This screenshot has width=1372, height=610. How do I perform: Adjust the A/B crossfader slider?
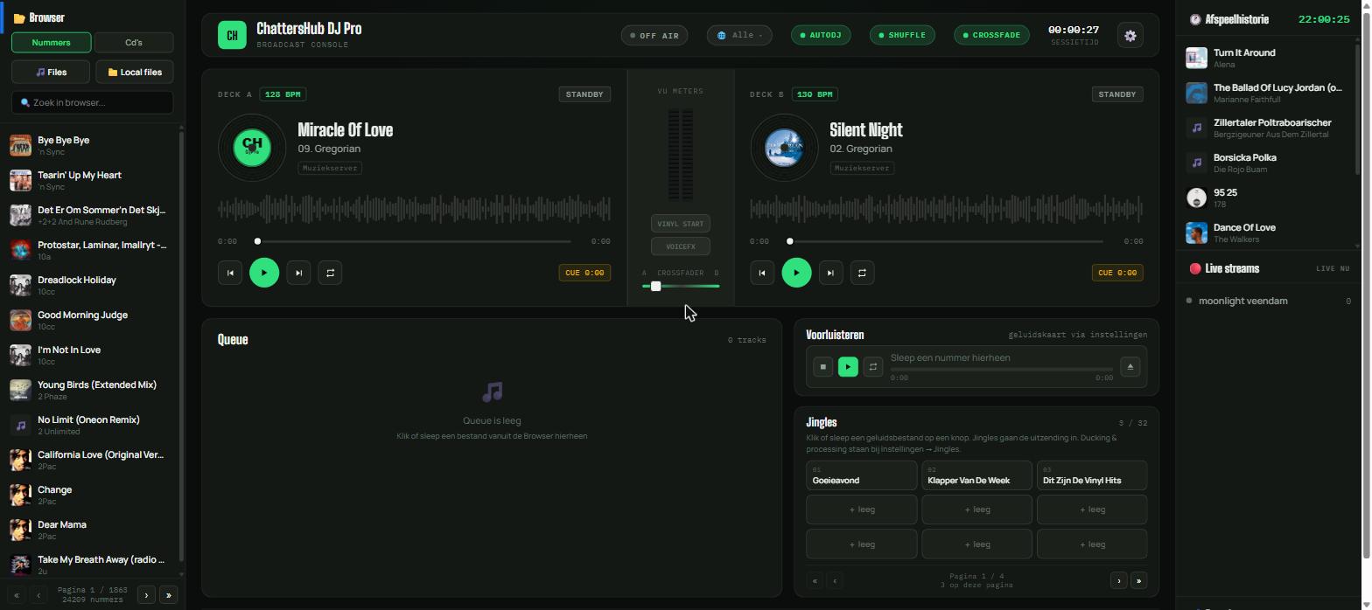pos(681,286)
